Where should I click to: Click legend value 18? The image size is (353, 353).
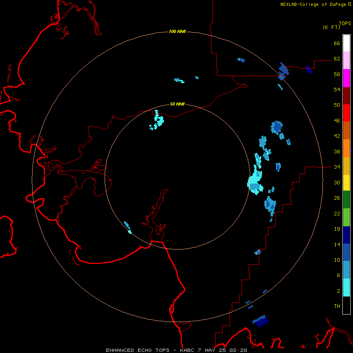tap(337, 229)
